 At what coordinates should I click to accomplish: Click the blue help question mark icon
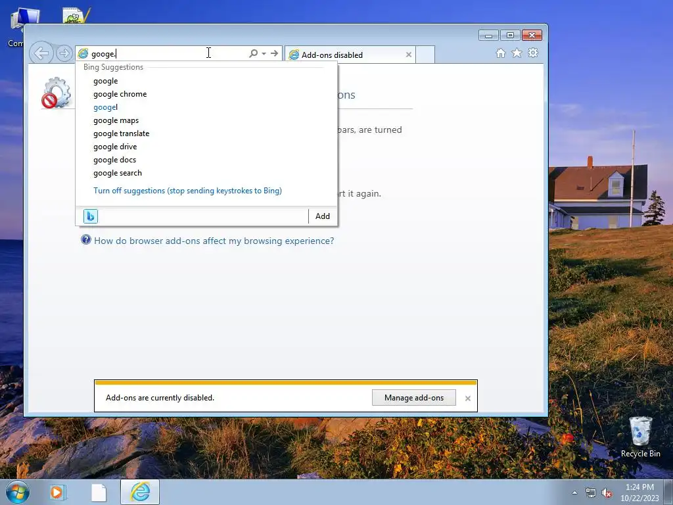click(x=86, y=239)
